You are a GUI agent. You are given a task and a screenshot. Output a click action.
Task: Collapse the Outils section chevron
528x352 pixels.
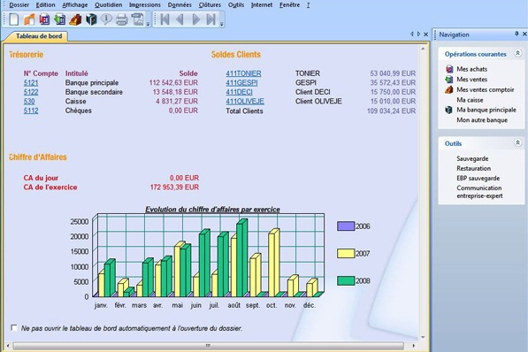coord(518,142)
